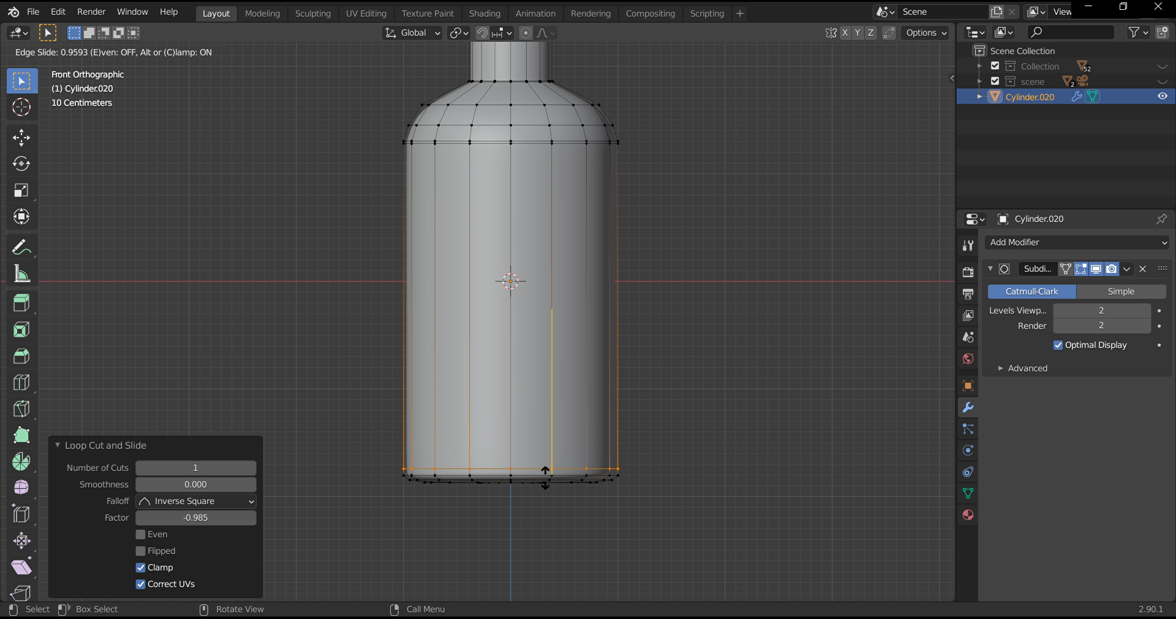Open the Global orientation dropdown

coord(412,33)
